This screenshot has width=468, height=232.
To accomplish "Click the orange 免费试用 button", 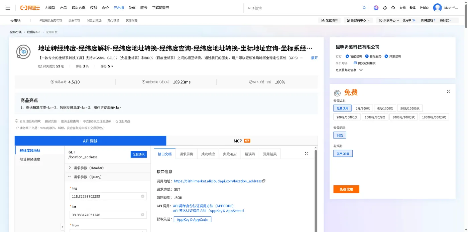I will coord(346,189).
